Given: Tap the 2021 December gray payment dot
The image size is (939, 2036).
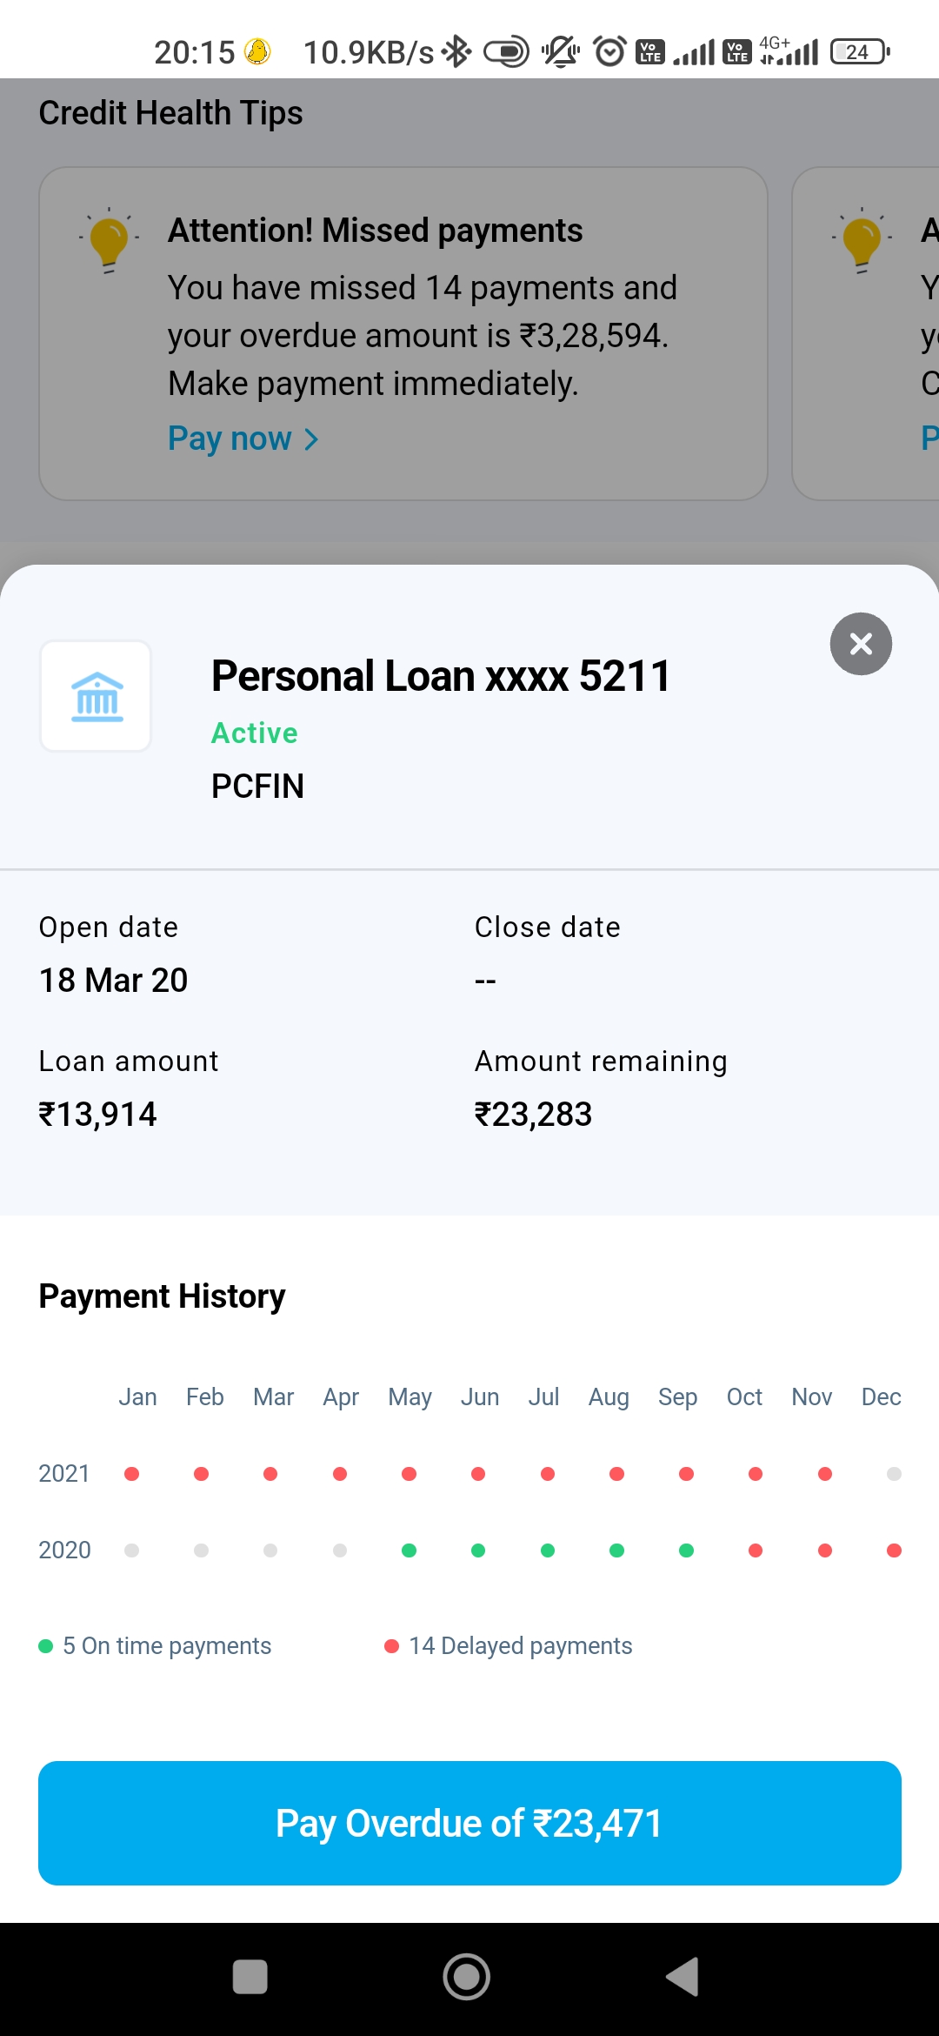Looking at the screenshot, I should click(894, 1474).
